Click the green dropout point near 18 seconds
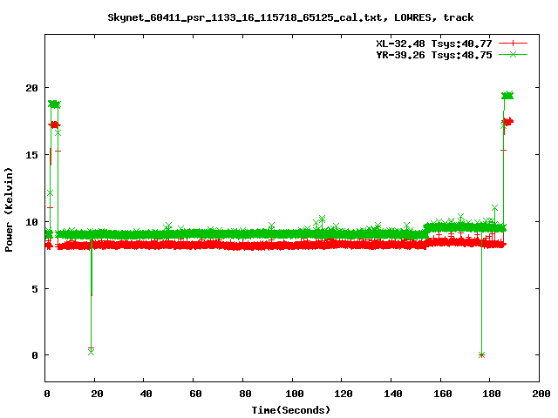The width and height of the screenshot is (558, 418). (x=91, y=352)
